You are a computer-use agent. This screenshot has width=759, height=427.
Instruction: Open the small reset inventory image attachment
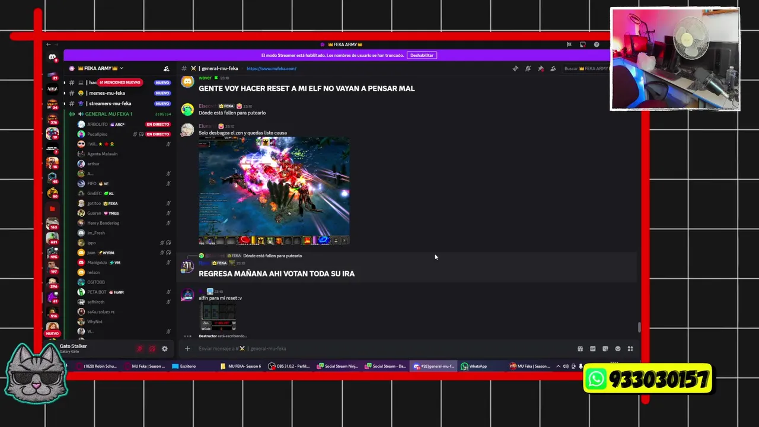tap(219, 317)
